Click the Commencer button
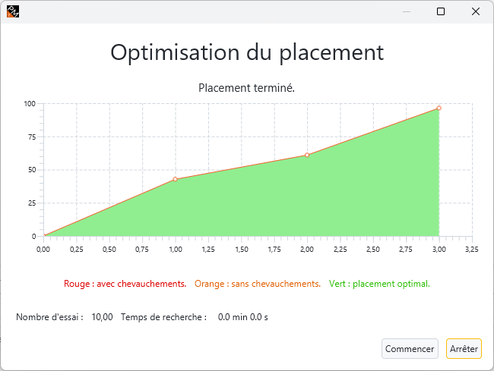Screen dimensions: 494x371 point(410,348)
